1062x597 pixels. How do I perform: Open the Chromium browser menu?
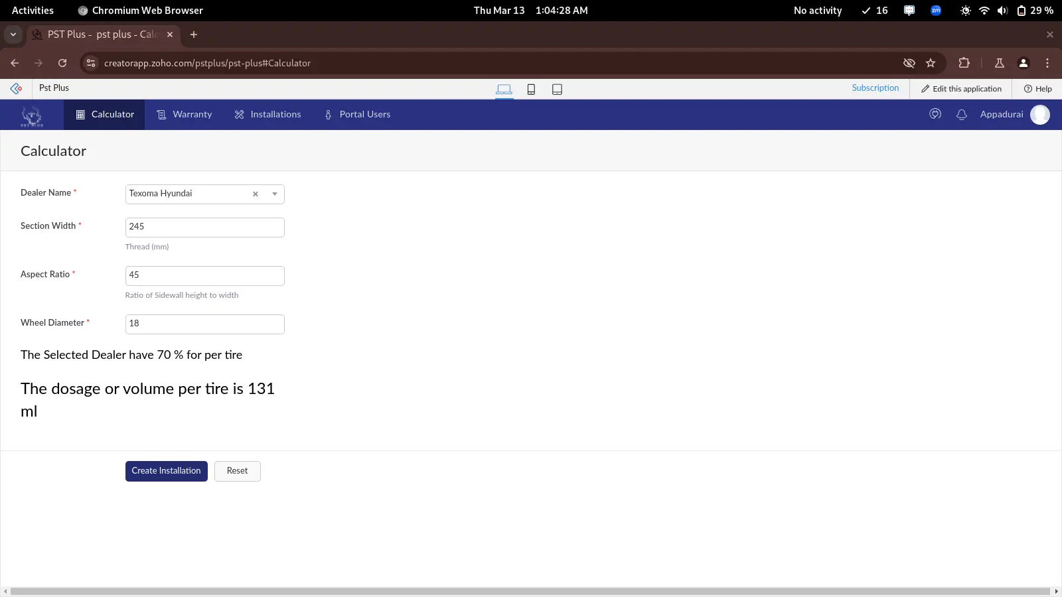click(x=1047, y=63)
